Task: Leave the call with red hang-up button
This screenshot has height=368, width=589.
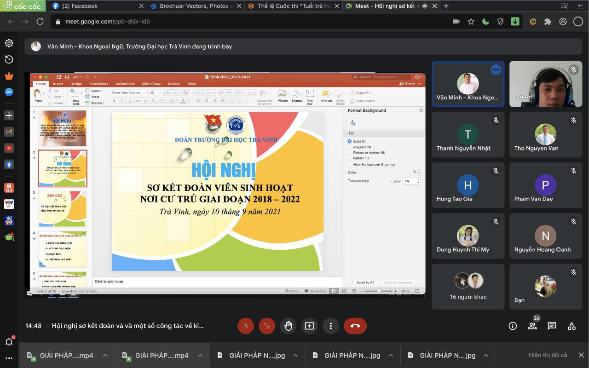Action: click(355, 326)
